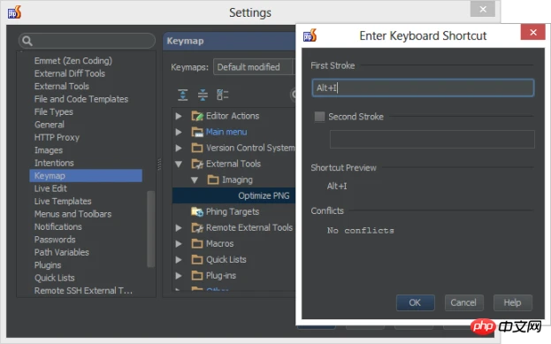Confirm shortcut with OK button
551x344 pixels.
click(416, 302)
